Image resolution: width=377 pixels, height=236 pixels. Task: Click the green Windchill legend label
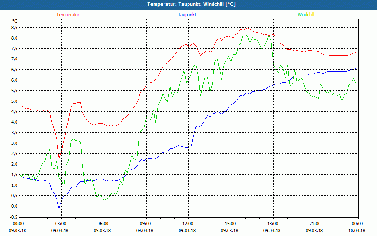point(306,15)
